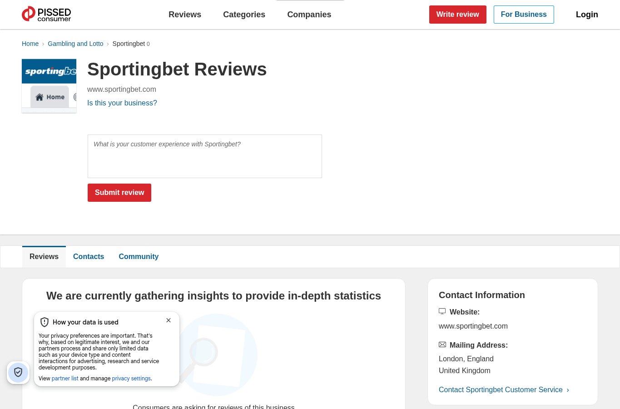The height and width of the screenshot is (409, 620).
Task: Click the For Business button
Action: pos(524,15)
